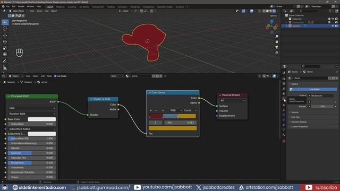Collapse the Principled BSDF node
The width and height of the screenshot is (340, 191).
point(9,96)
